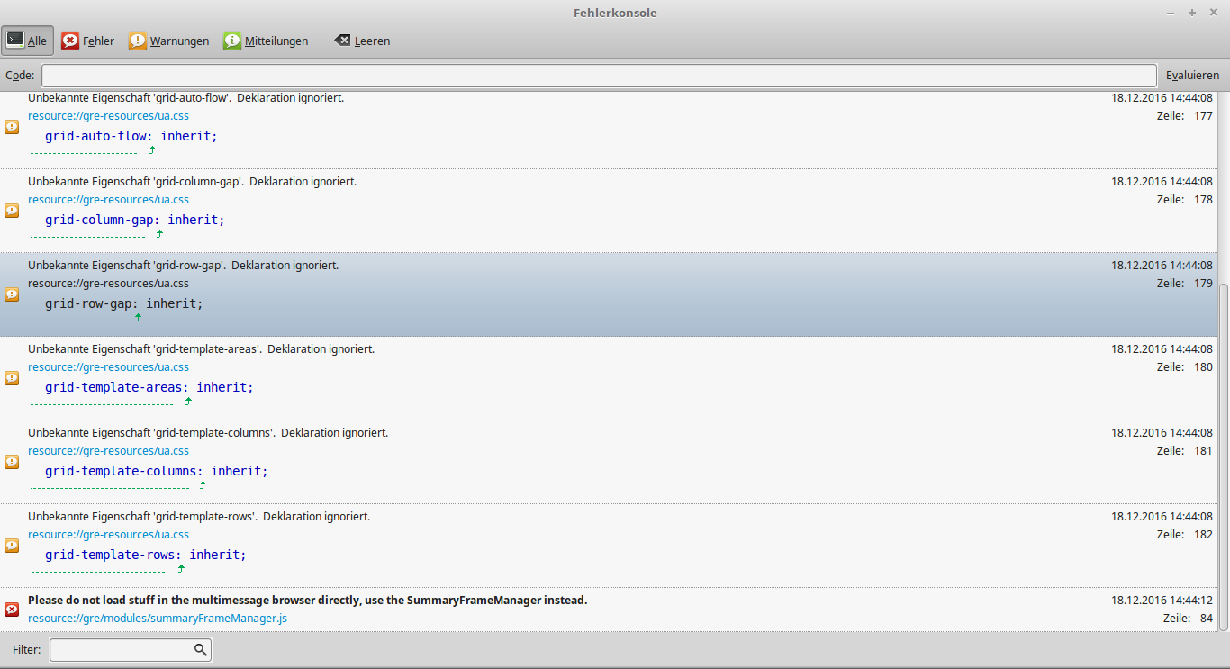The height and width of the screenshot is (669, 1230).
Task: Open ua.css link for grid-auto-flow warning
Action: coord(108,116)
